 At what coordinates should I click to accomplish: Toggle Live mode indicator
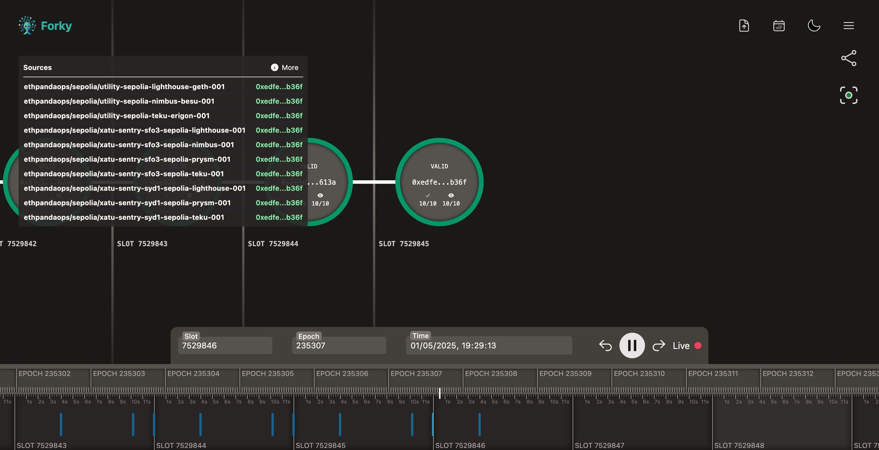pyautogui.click(x=687, y=346)
